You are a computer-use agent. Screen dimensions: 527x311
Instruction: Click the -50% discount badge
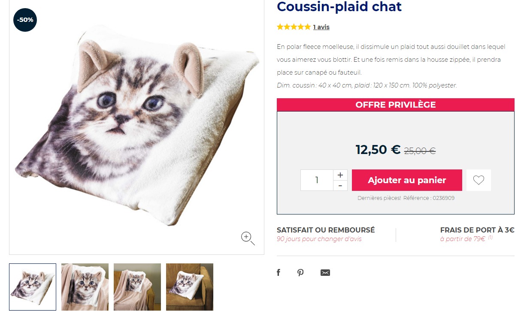25,20
